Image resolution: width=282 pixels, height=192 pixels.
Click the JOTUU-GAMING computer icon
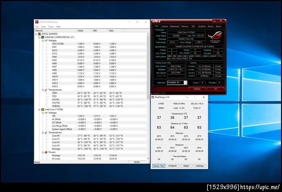pyautogui.click(x=39, y=34)
